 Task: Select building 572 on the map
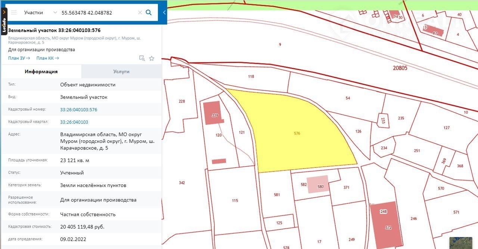(x=387, y=224)
